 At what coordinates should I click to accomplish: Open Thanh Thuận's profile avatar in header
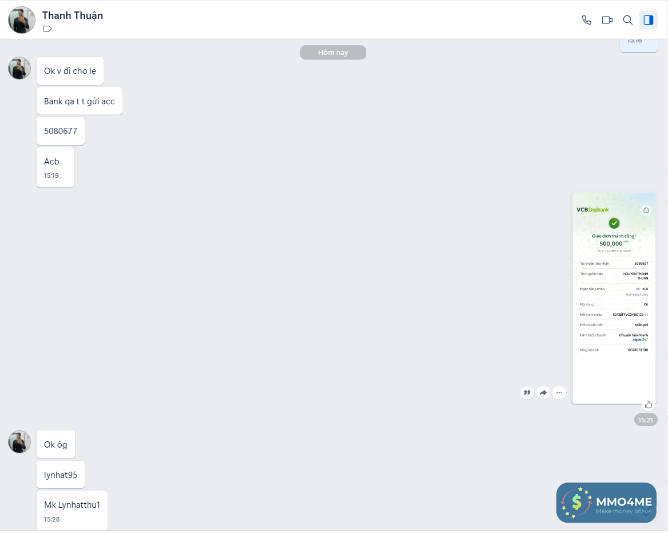[x=22, y=20]
